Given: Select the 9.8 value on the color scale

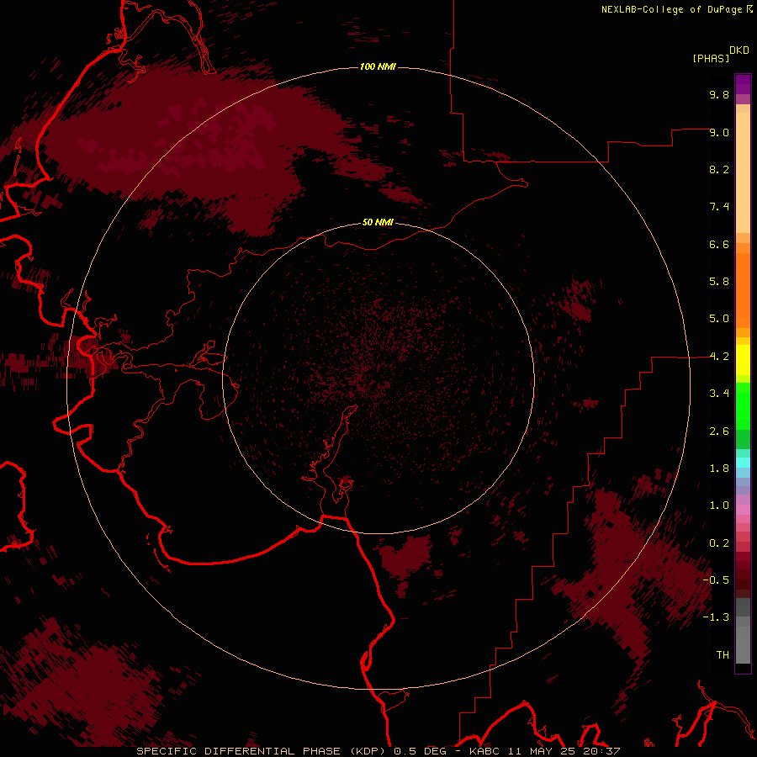Looking at the screenshot, I should pyautogui.click(x=719, y=94).
